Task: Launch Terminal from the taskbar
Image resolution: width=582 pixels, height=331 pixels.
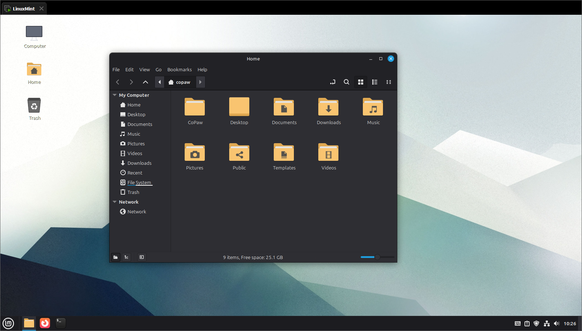Action: (x=61, y=323)
